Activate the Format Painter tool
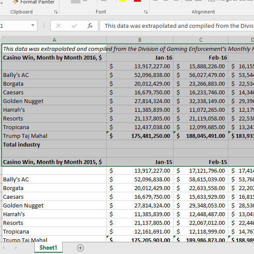The height and width of the screenshot is (254, 254). tap(33, 2)
